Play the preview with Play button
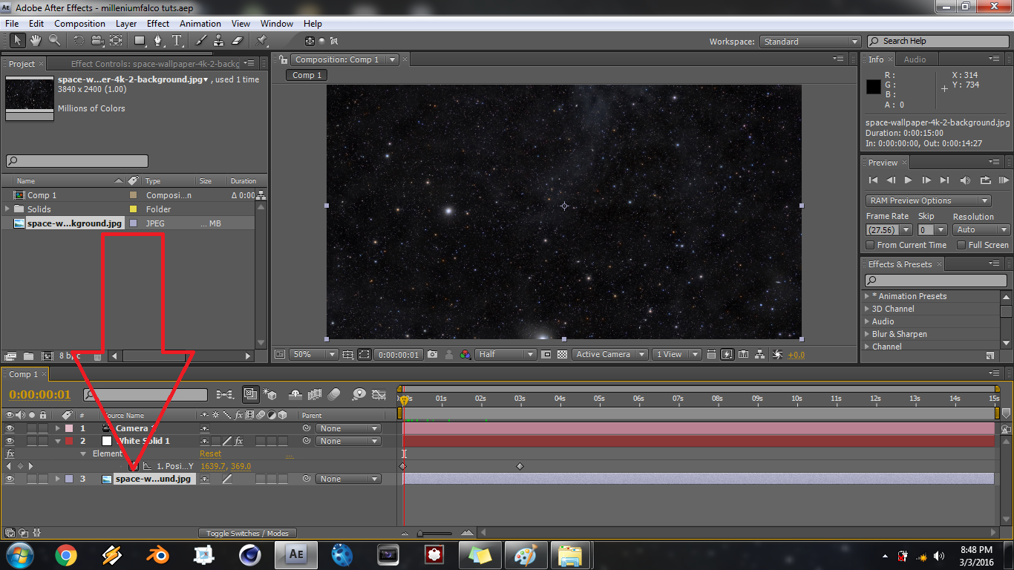Image resolution: width=1014 pixels, height=570 pixels. pos(908,180)
